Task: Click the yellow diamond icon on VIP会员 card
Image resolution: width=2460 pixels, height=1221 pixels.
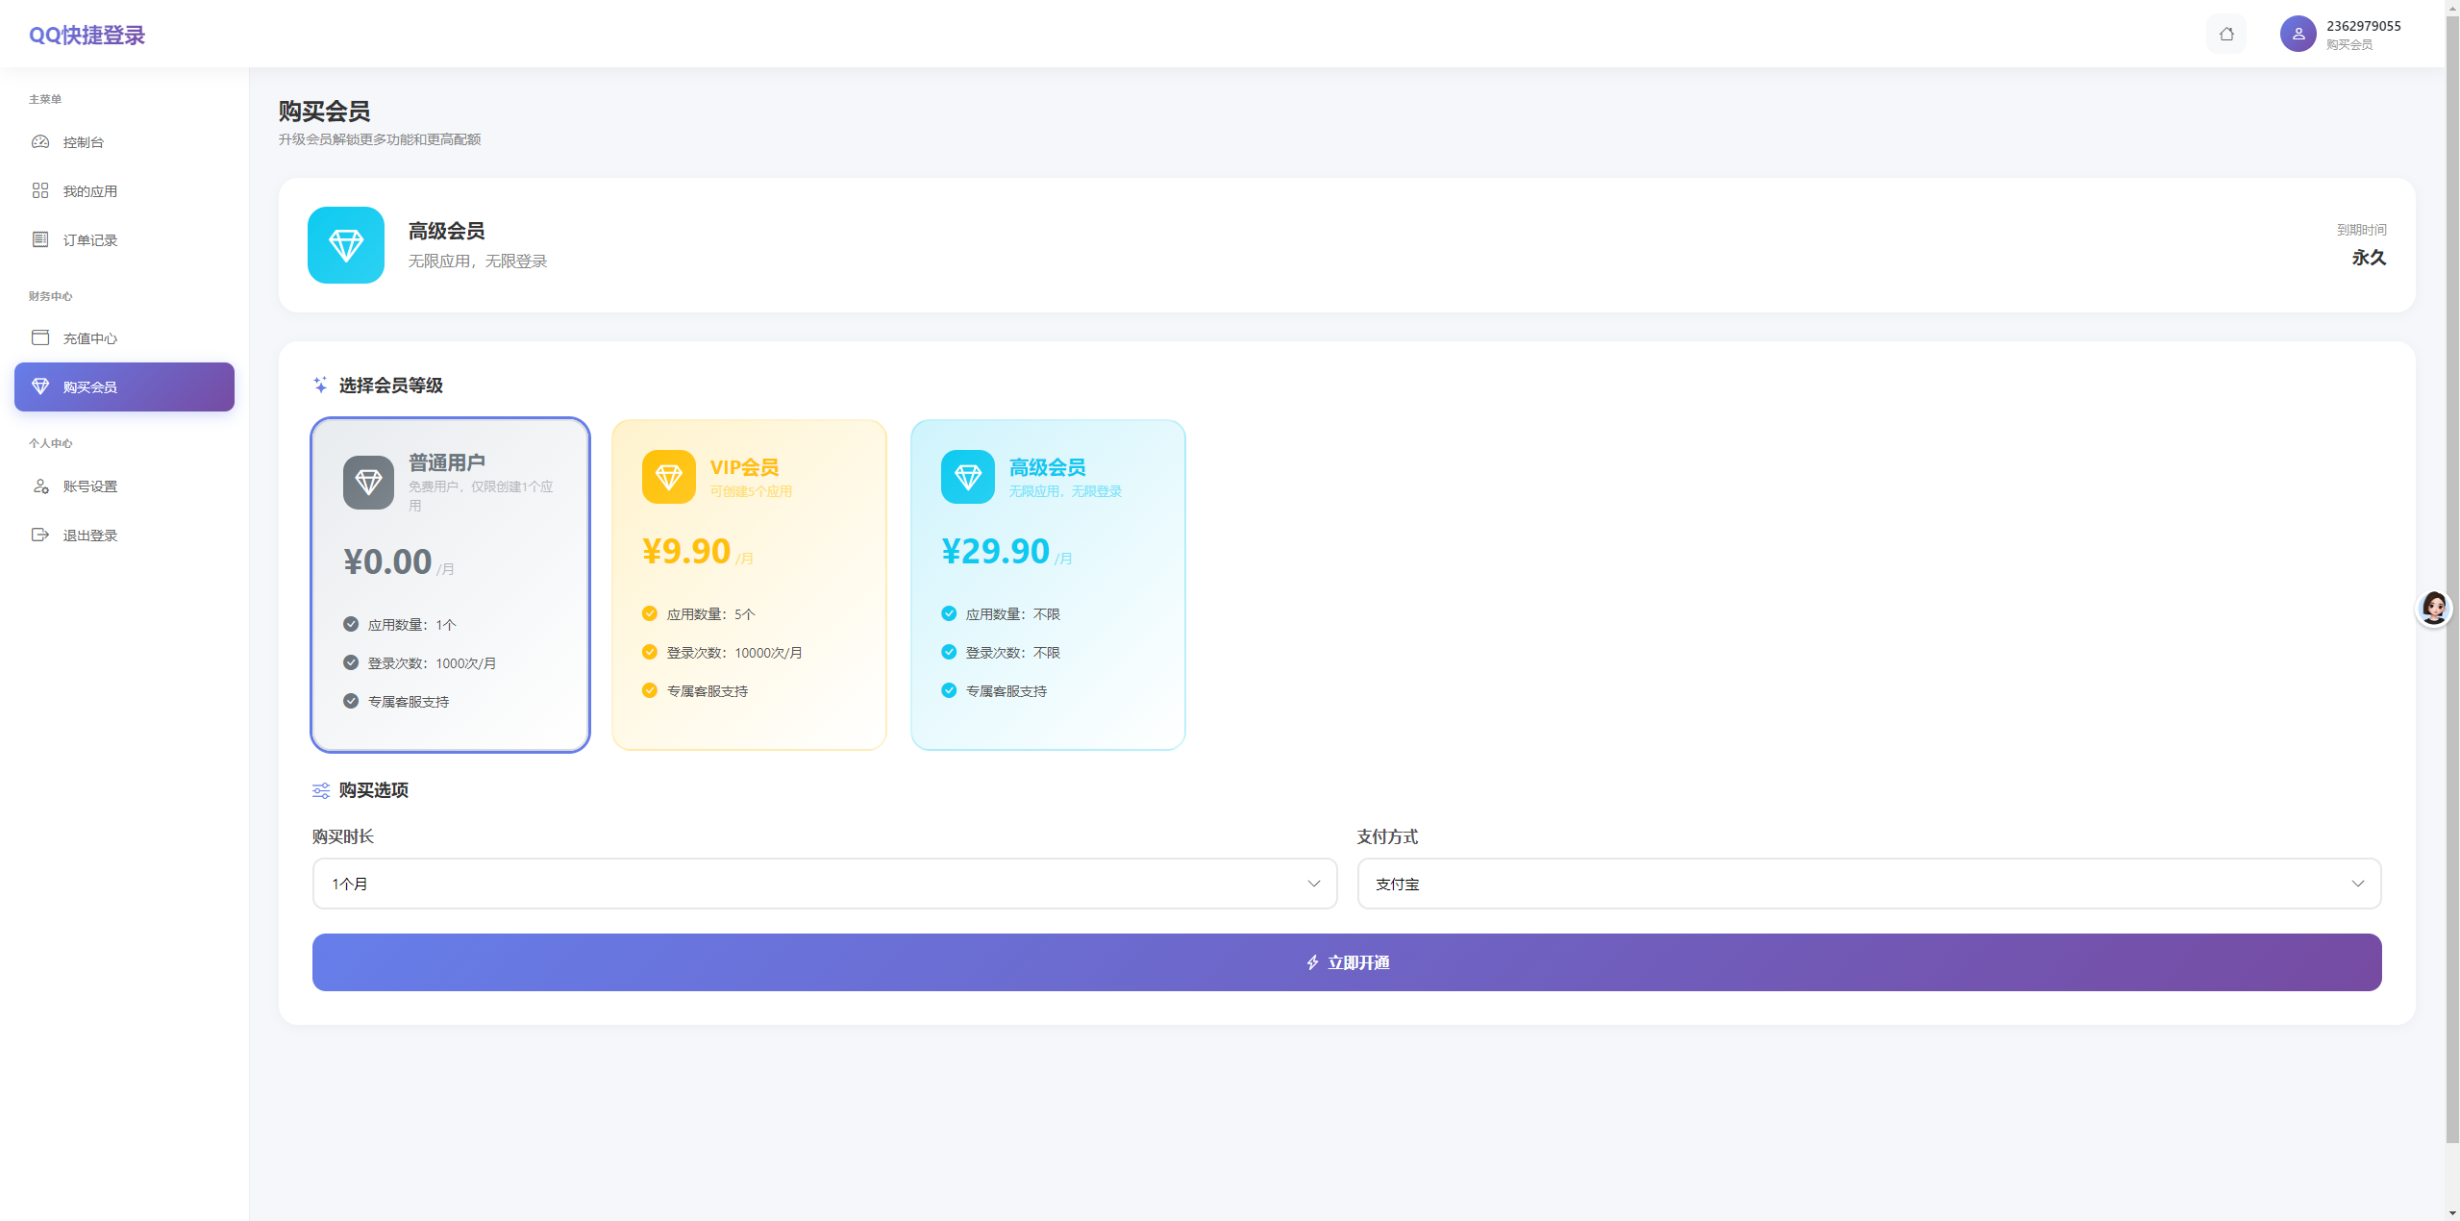Action: click(668, 477)
